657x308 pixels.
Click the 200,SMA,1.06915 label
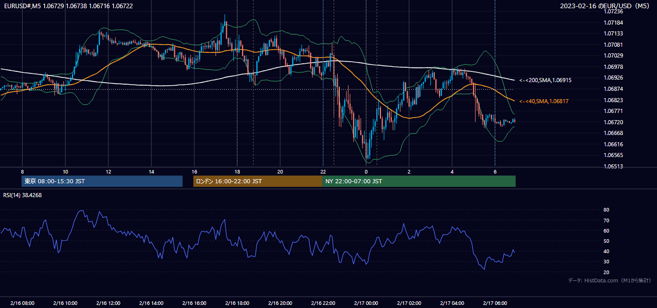(x=545, y=80)
